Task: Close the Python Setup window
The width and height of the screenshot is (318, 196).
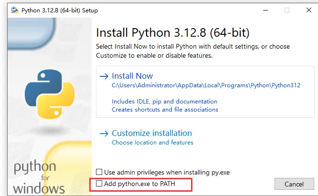Action: pos(309,10)
